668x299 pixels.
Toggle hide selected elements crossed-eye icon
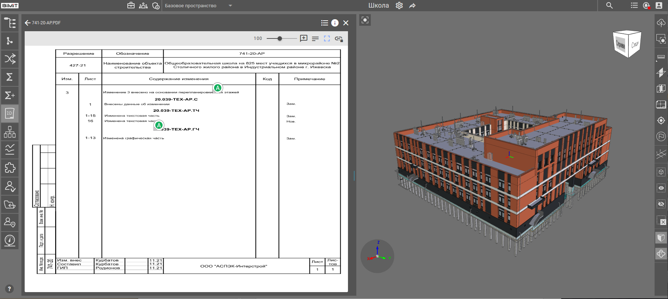(x=661, y=204)
